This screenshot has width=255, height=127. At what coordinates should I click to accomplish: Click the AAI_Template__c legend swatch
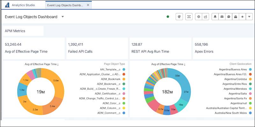point(124,70)
